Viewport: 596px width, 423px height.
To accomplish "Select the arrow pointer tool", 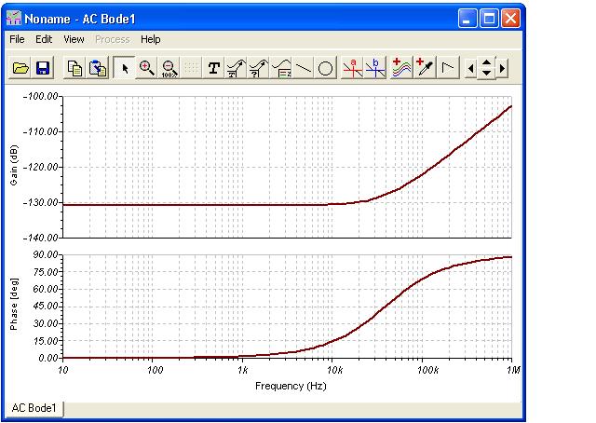I will click(x=124, y=68).
